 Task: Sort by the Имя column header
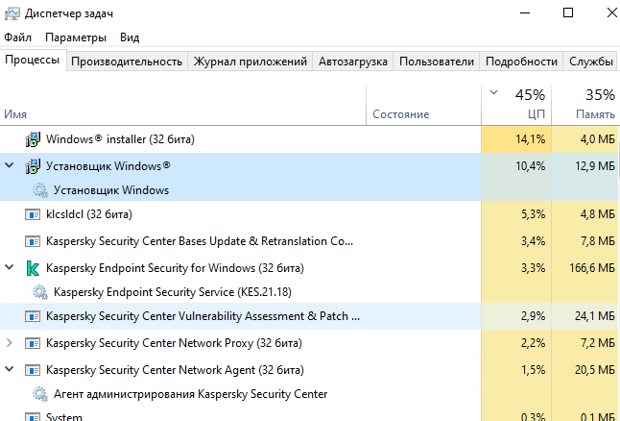point(183,106)
